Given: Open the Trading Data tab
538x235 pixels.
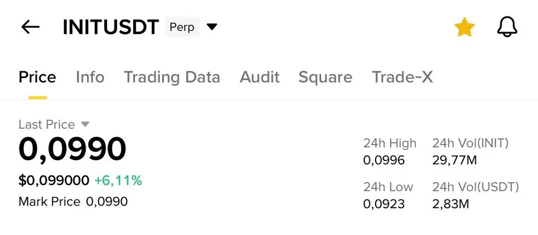Looking at the screenshot, I should click(172, 77).
